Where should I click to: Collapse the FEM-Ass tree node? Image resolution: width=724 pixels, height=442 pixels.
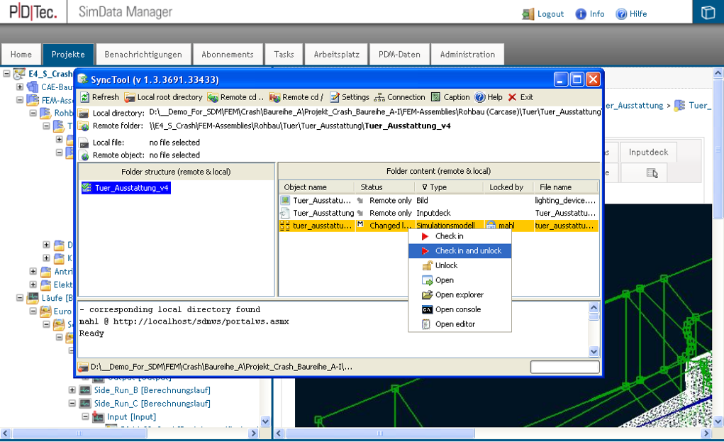click(20, 100)
